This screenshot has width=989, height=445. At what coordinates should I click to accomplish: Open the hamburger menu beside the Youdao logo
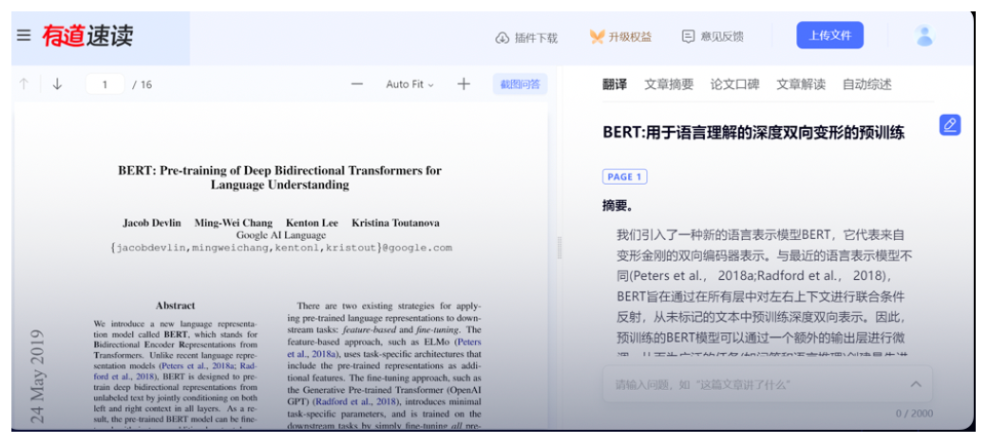coord(24,35)
